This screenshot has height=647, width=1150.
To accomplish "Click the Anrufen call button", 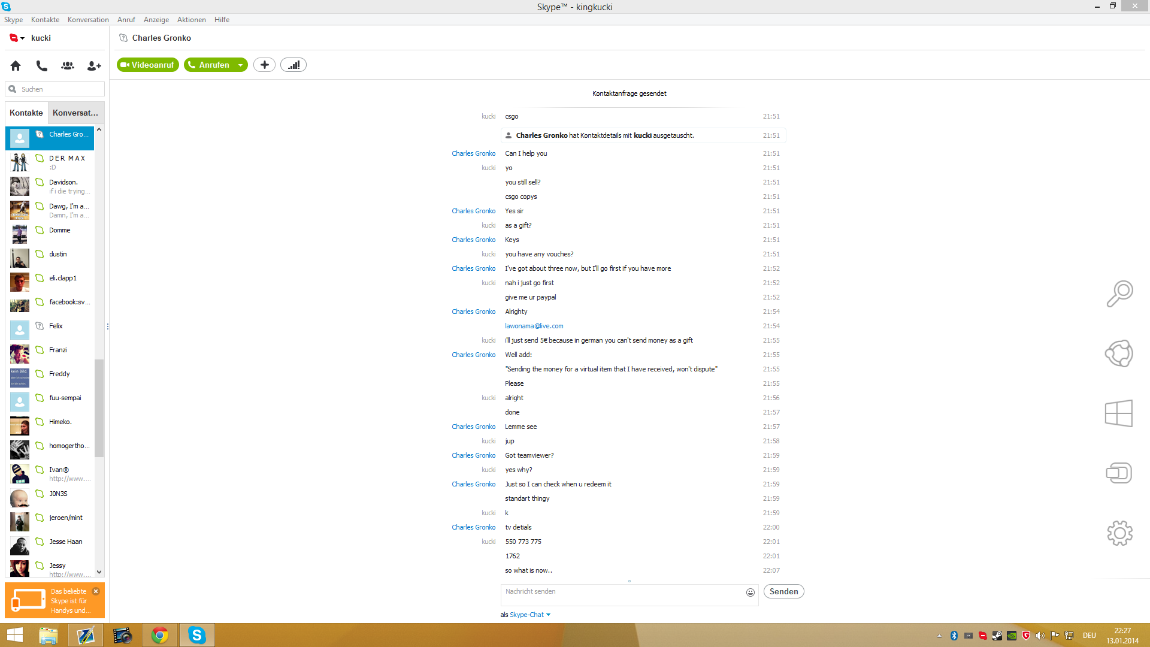I will (209, 65).
